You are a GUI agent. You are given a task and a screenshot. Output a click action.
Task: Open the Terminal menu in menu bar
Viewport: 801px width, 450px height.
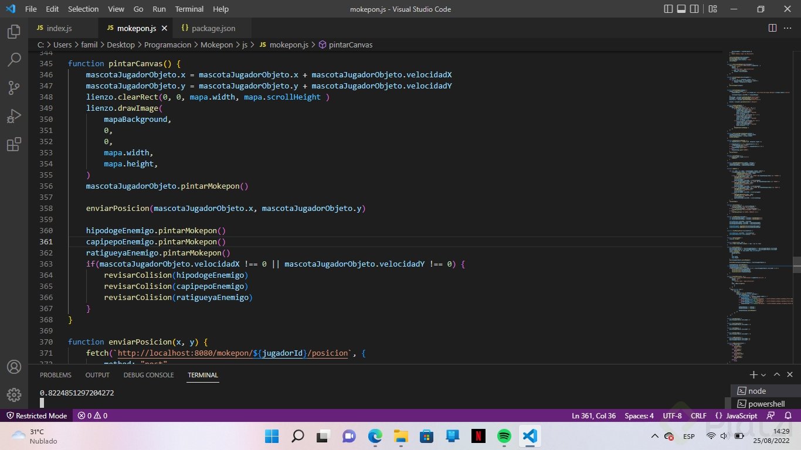pos(189,9)
